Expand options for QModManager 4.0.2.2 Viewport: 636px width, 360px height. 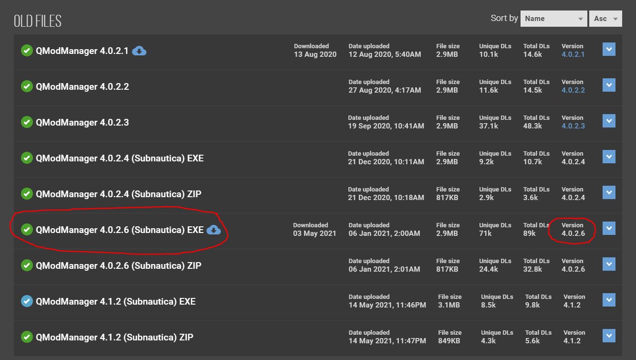click(609, 85)
